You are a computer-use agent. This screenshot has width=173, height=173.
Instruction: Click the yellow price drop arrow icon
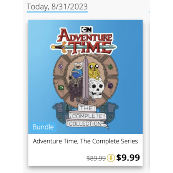point(111,158)
